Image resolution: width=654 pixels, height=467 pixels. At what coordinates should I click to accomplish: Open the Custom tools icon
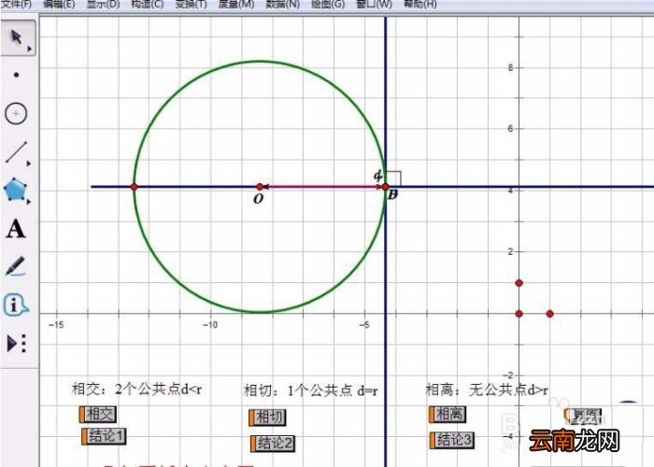(17, 344)
